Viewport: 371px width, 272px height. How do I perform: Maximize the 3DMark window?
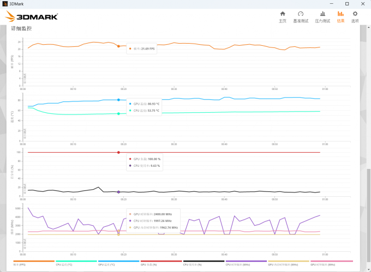(x=347, y=4)
